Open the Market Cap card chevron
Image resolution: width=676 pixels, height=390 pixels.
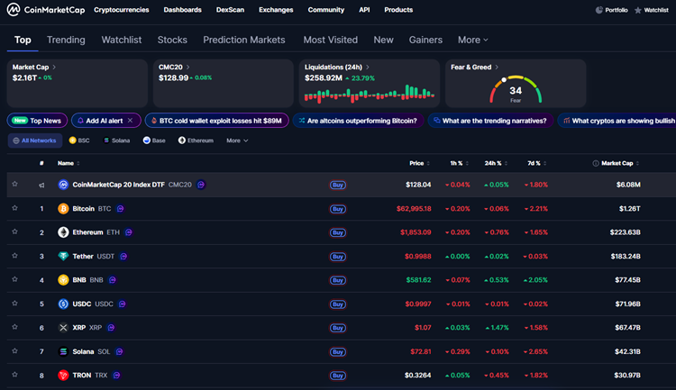click(x=54, y=68)
